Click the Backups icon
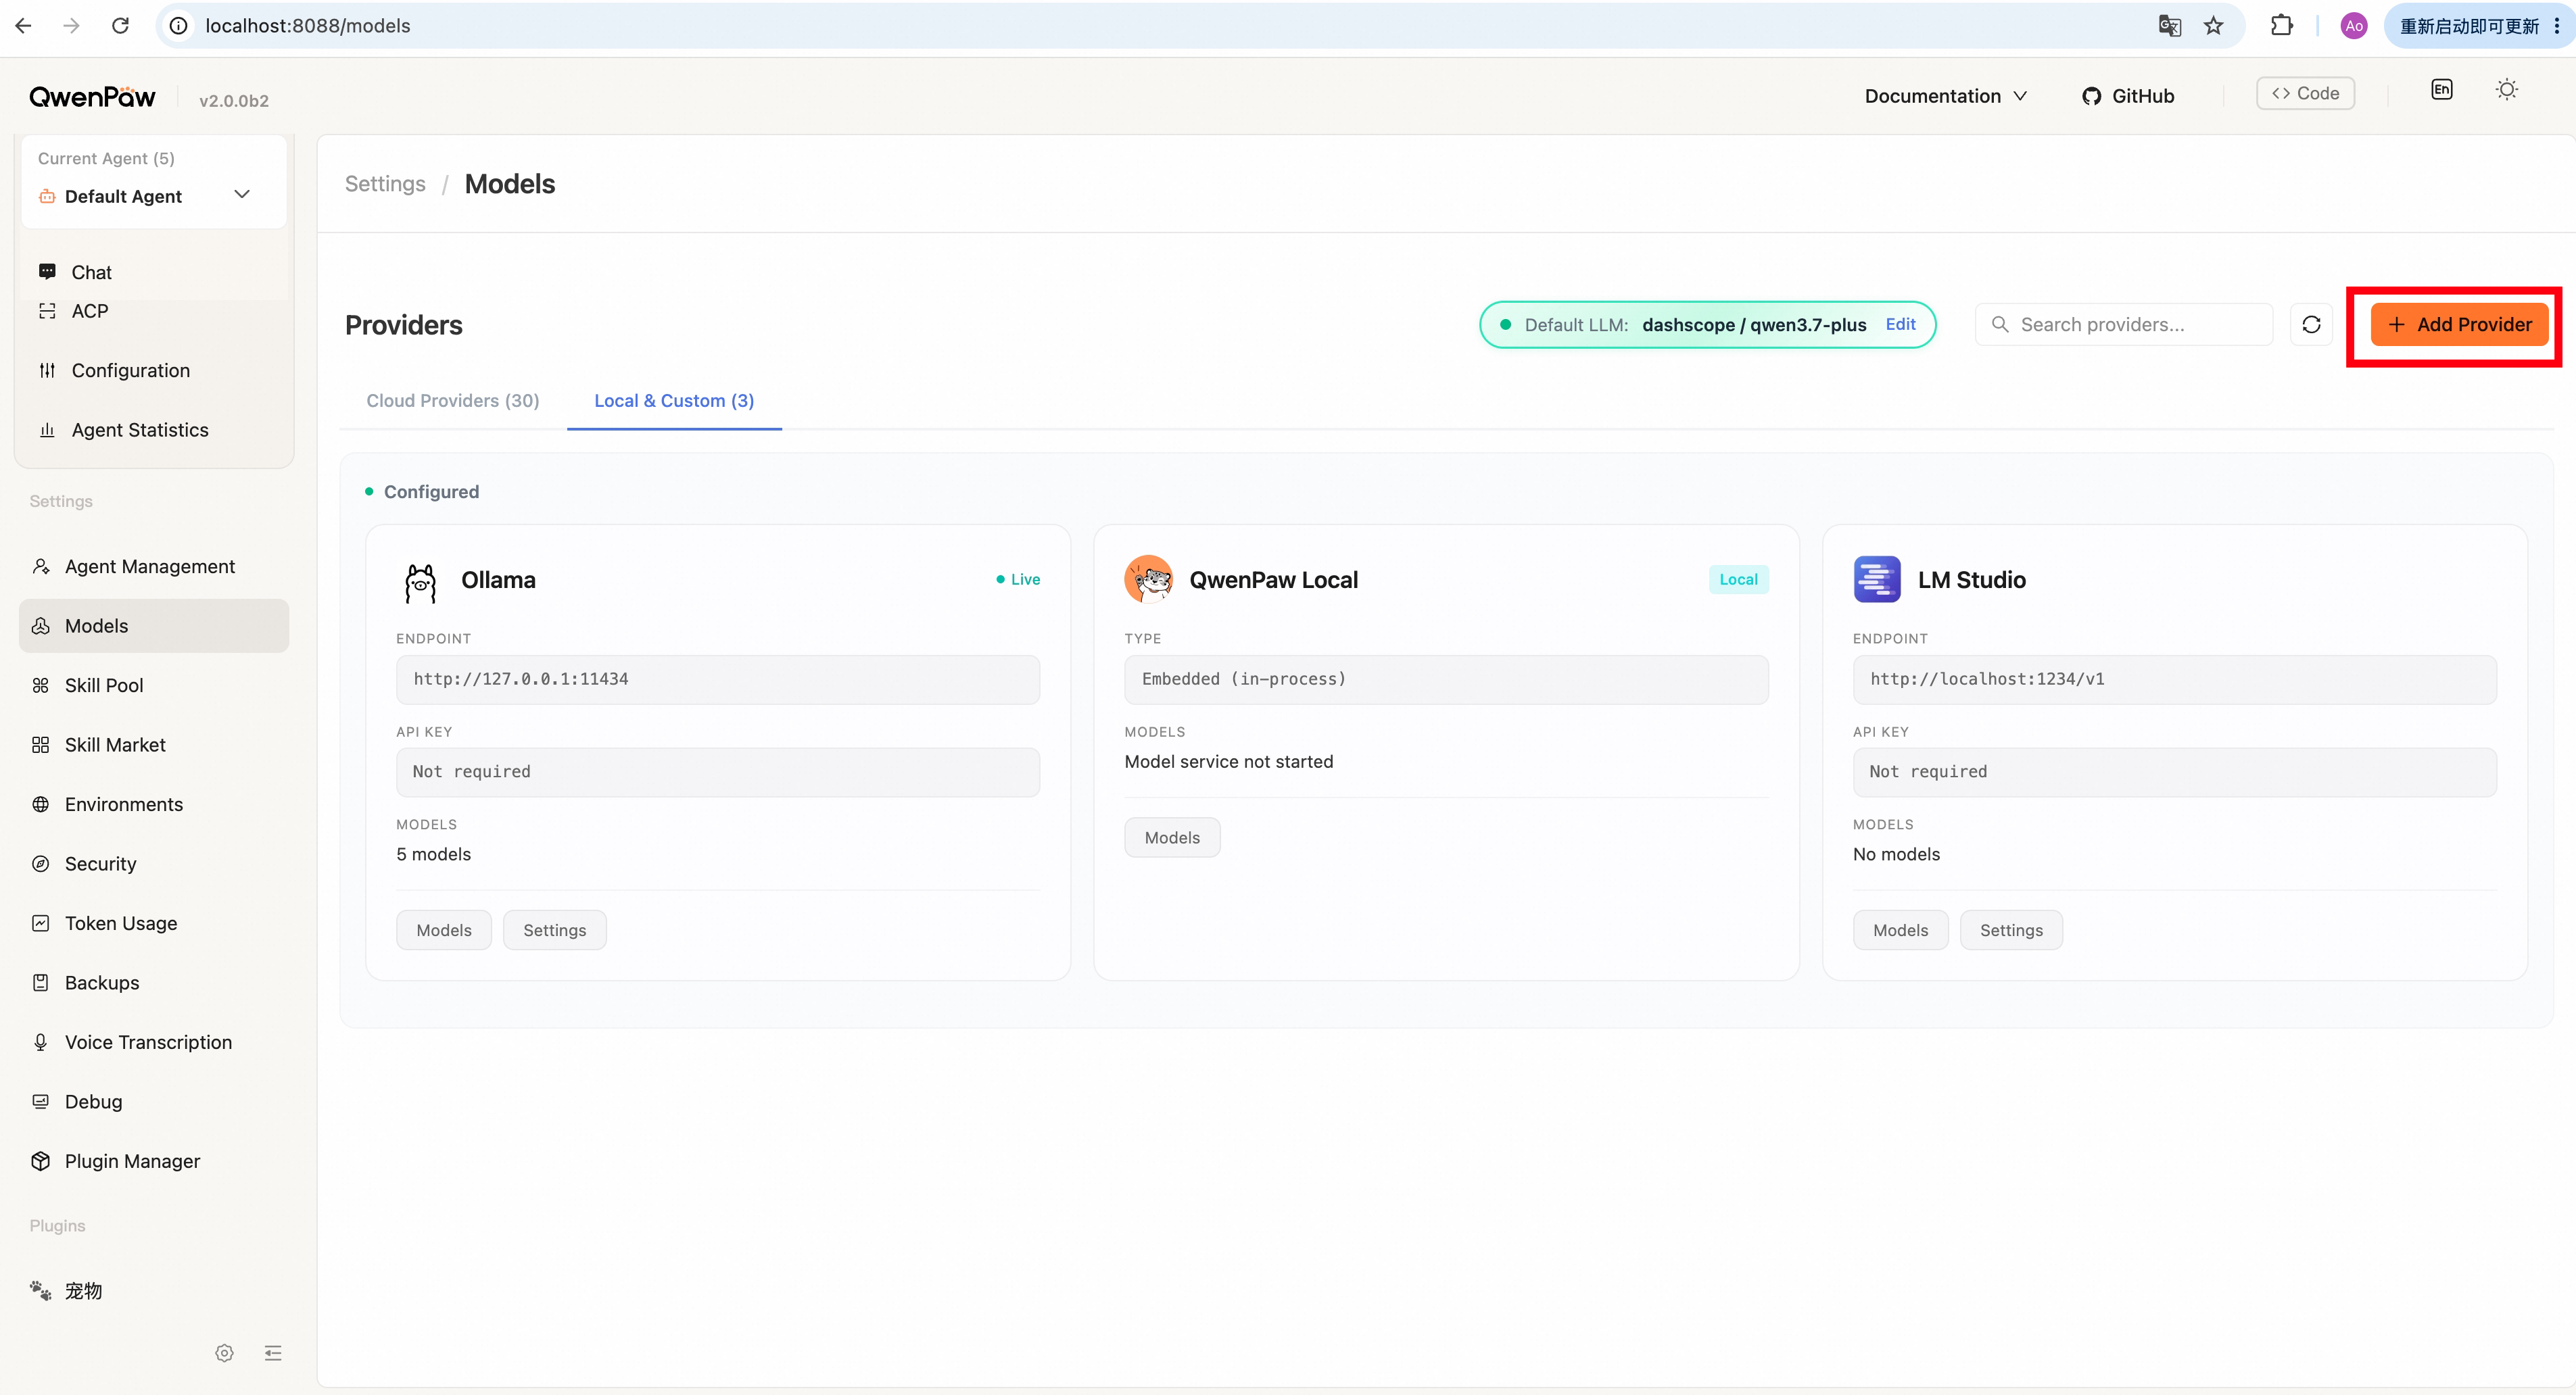The height and width of the screenshot is (1395, 2576). 40,983
